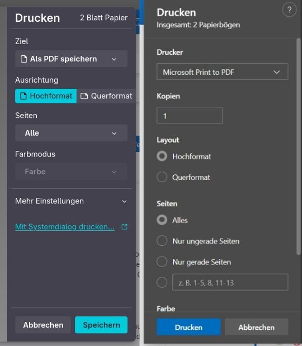Open the help question mark icon

pyautogui.click(x=289, y=10)
